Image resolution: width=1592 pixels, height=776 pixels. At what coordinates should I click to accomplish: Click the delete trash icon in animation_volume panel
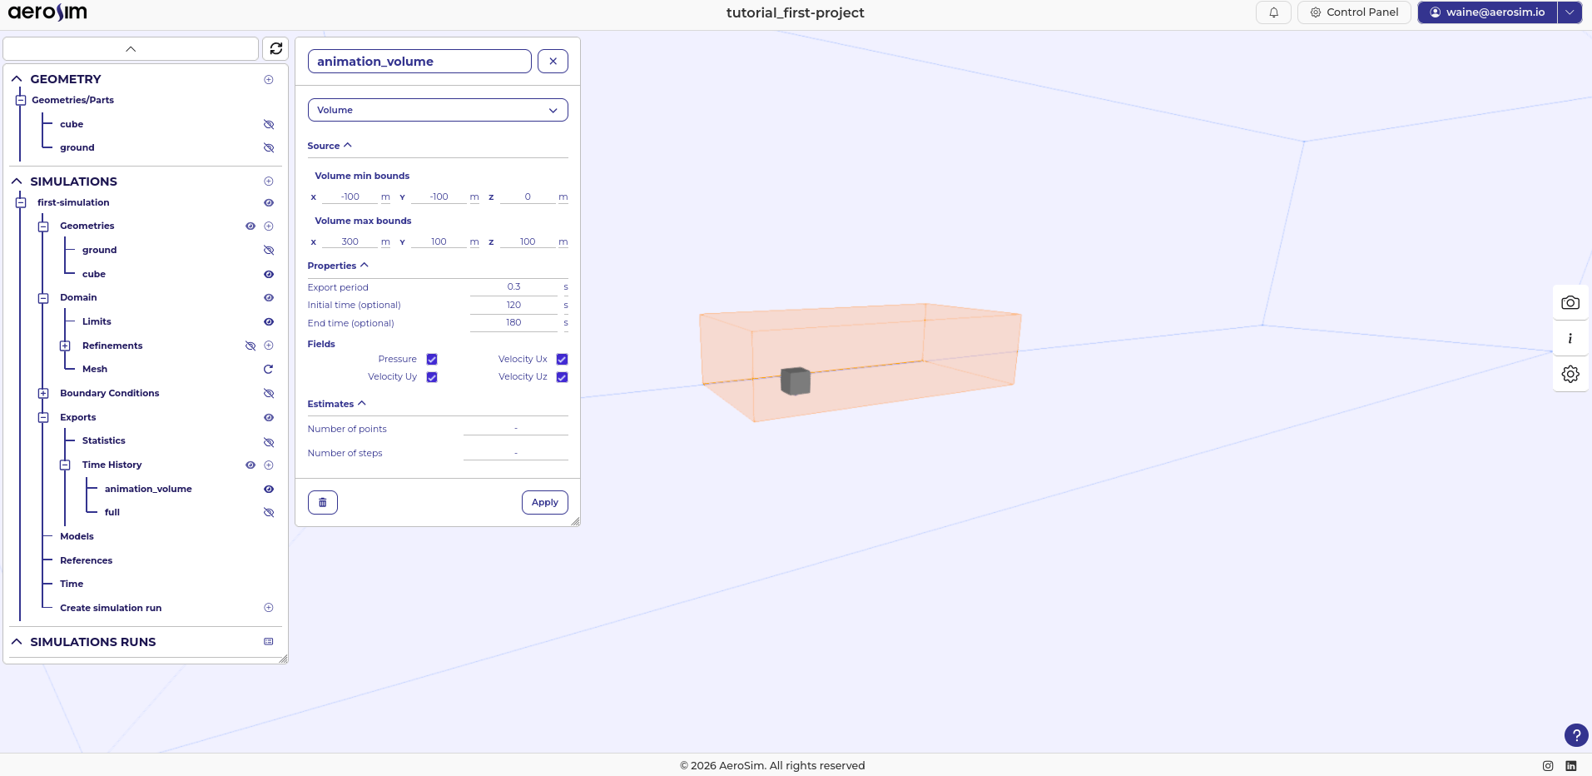322,502
